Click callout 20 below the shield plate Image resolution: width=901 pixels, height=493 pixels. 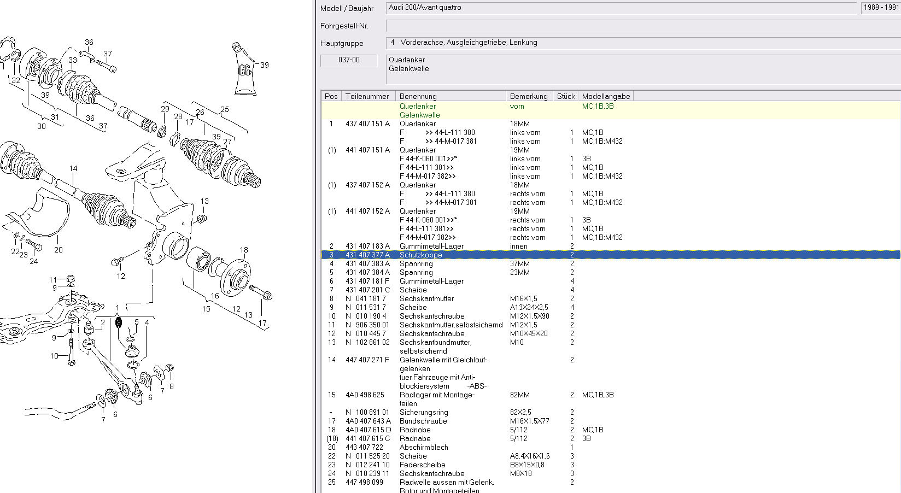pos(58,250)
